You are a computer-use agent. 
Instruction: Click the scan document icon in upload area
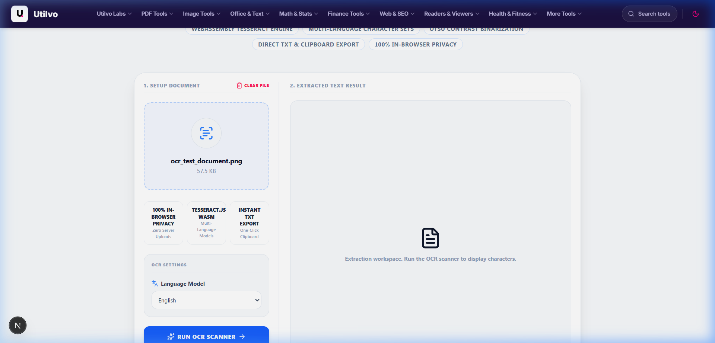206,133
